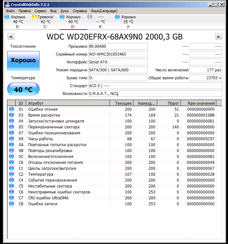Screen dimensions: 228x244
Task: Open the Файл menu
Action: pyautogui.click(x=10, y=11)
